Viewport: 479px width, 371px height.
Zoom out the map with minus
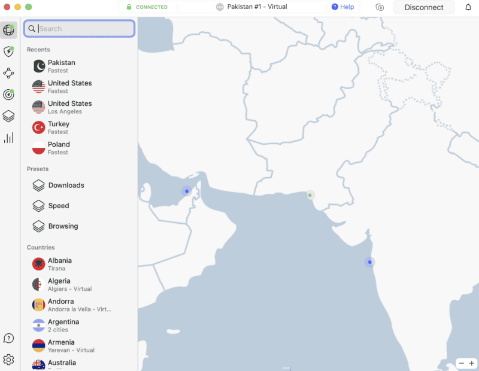click(461, 363)
